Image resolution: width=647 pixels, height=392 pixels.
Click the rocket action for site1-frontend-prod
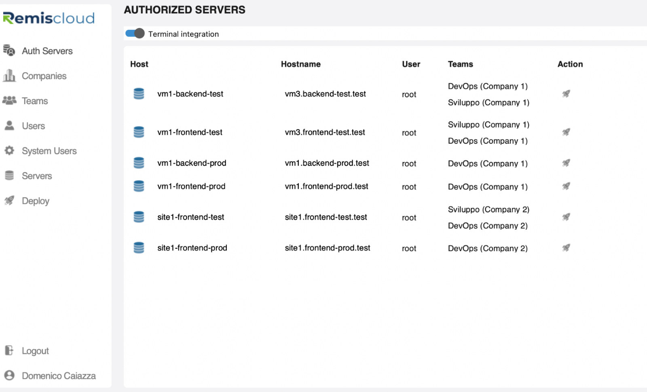click(566, 248)
